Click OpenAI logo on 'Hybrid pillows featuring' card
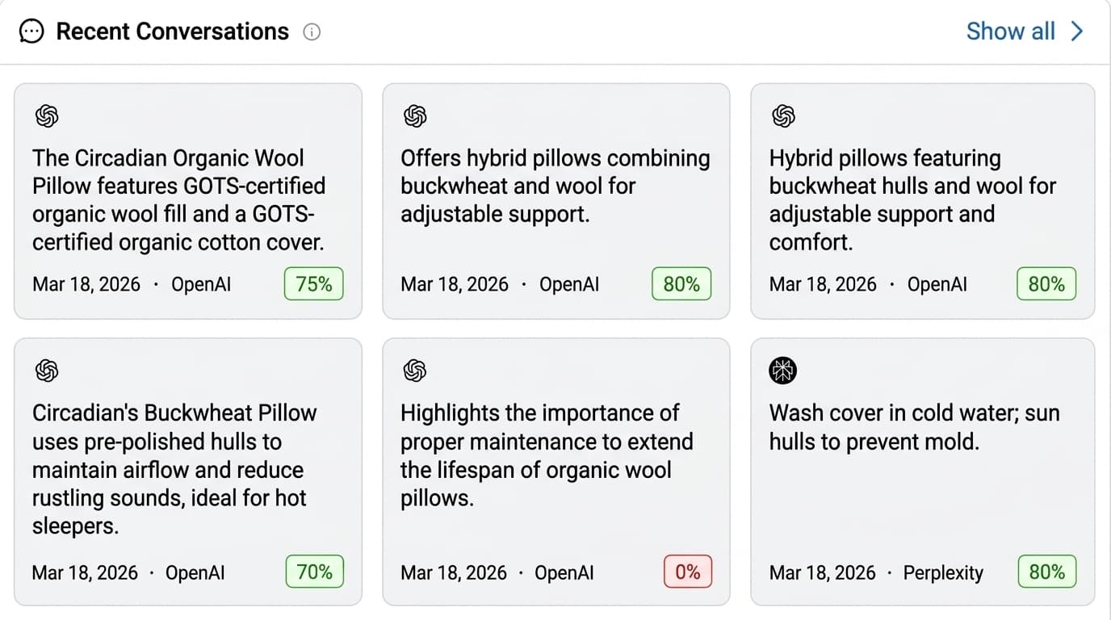 [x=783, y=117]
